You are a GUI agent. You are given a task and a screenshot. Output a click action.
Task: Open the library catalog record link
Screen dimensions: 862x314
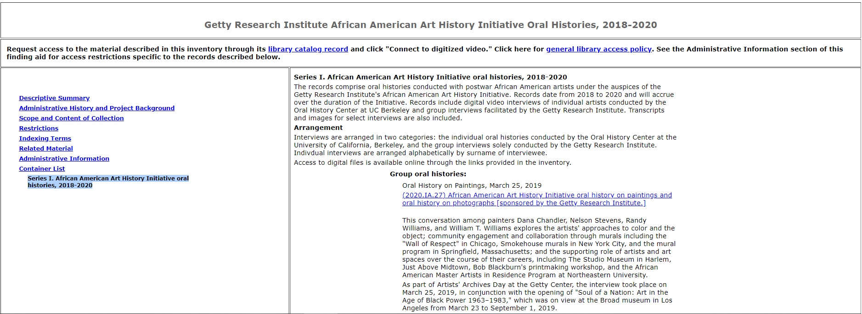pos(308,49)
